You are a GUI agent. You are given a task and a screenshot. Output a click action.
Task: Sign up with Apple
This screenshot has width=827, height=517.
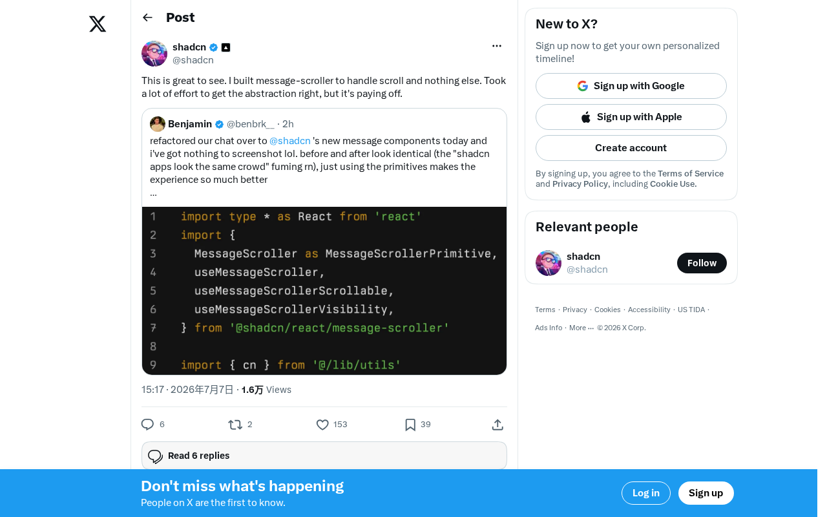pyautogui.click(x=631, y=117)
